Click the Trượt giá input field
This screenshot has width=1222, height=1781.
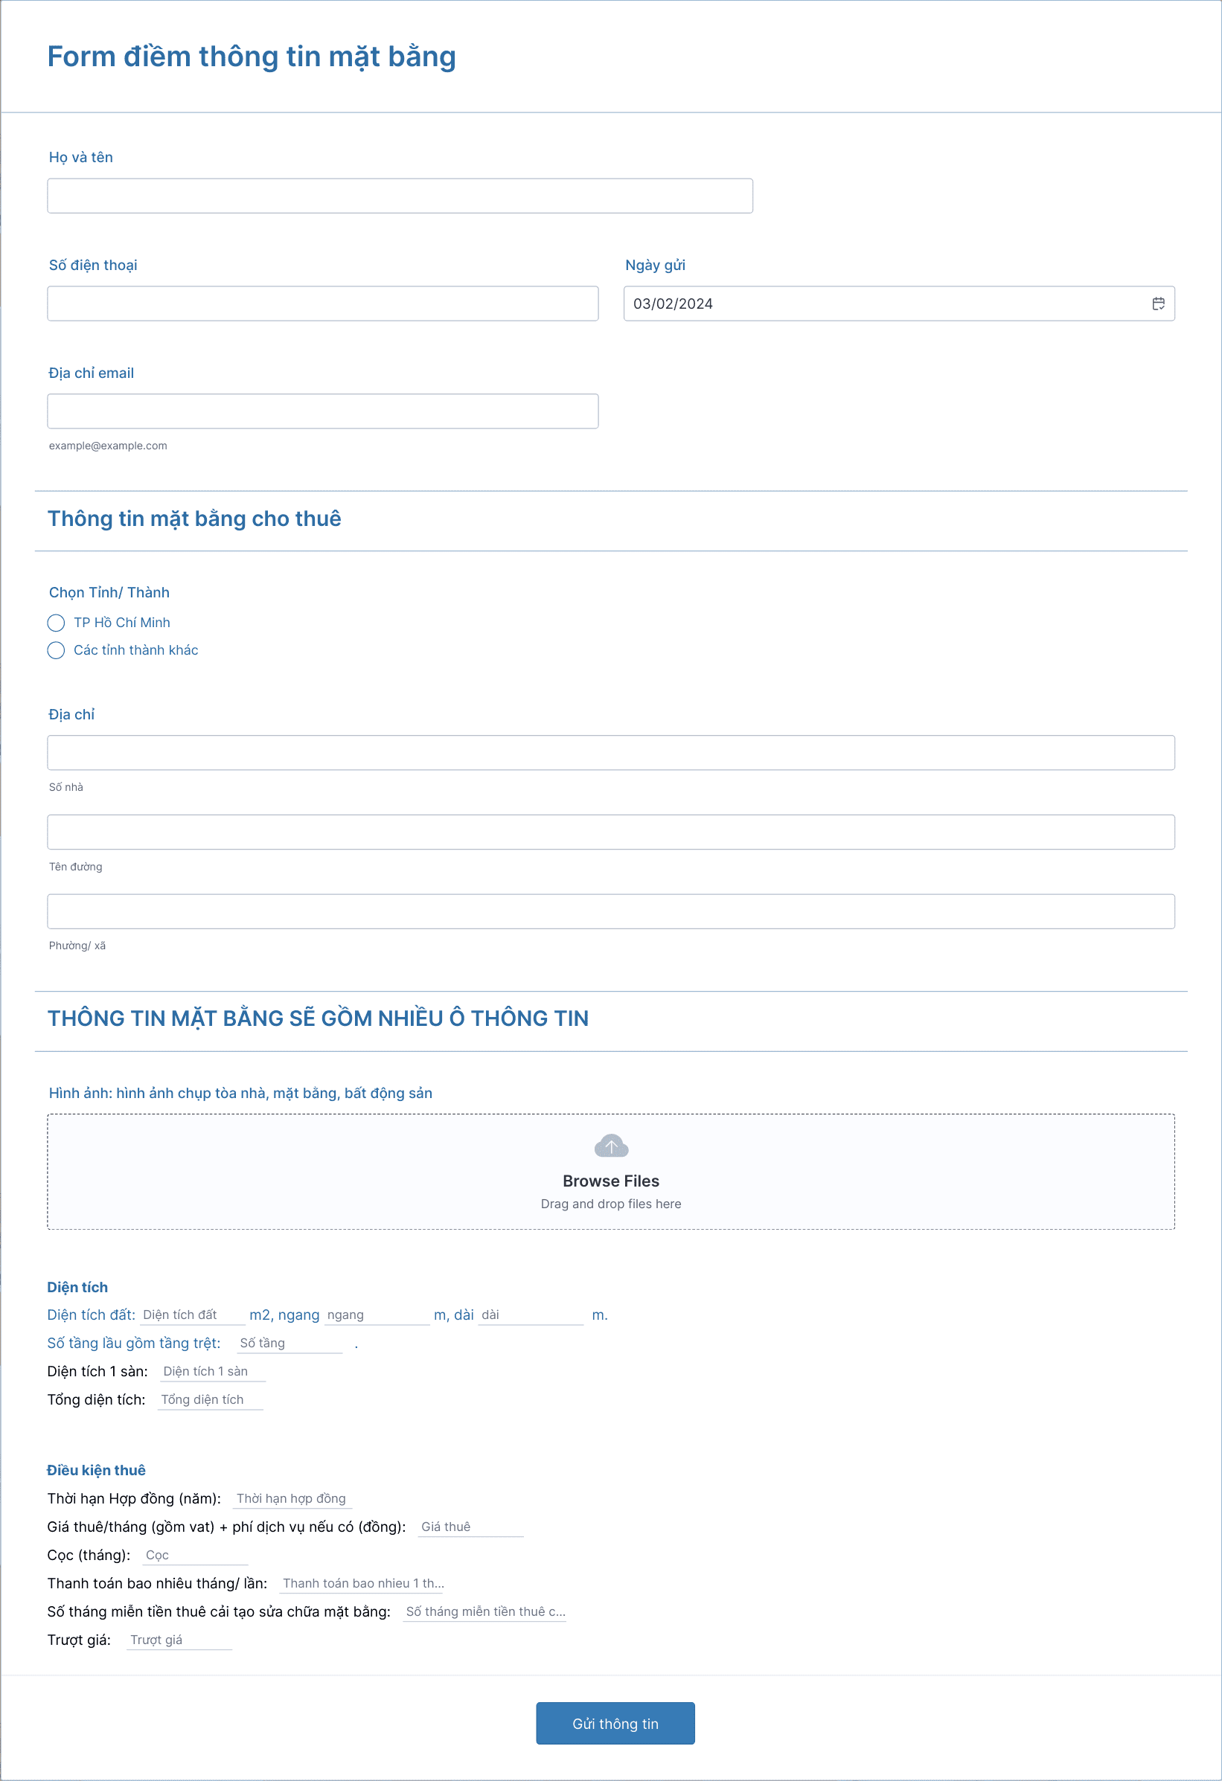pos(179,1639)
